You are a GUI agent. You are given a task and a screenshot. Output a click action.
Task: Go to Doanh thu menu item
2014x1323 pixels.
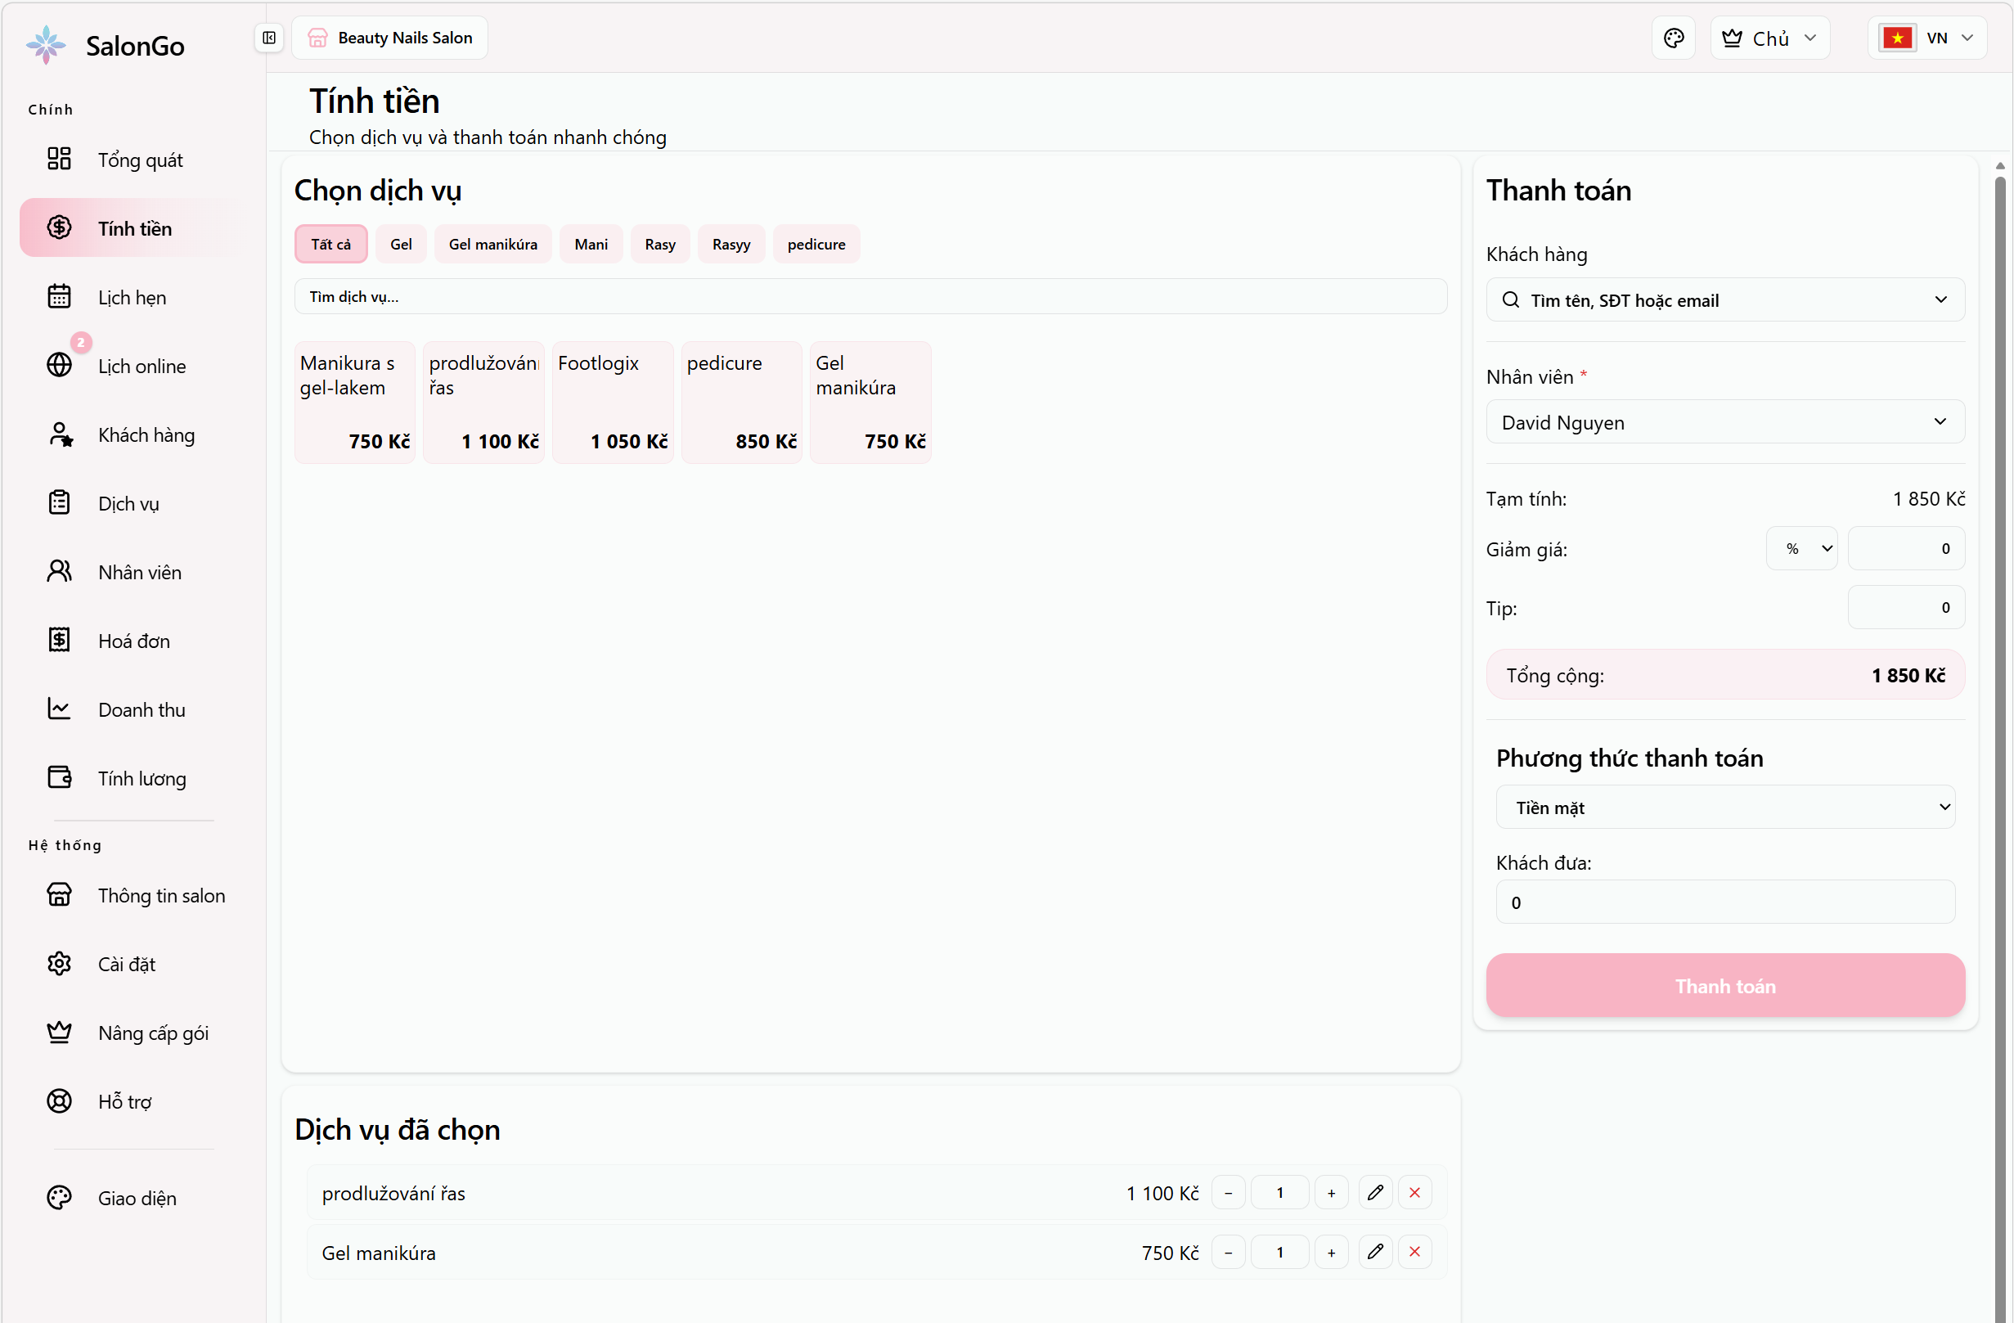pos(142,709)
